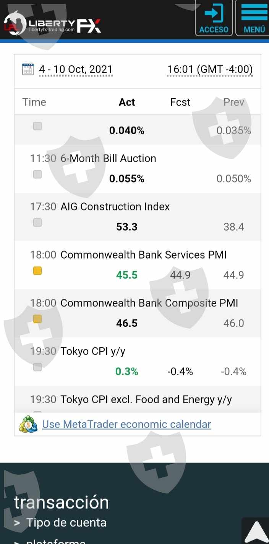This screenshot has width=269, height=544.
Task: Open the 16:01 (GMT -4:00) timezone selector
Action: [x=210, y=70]
